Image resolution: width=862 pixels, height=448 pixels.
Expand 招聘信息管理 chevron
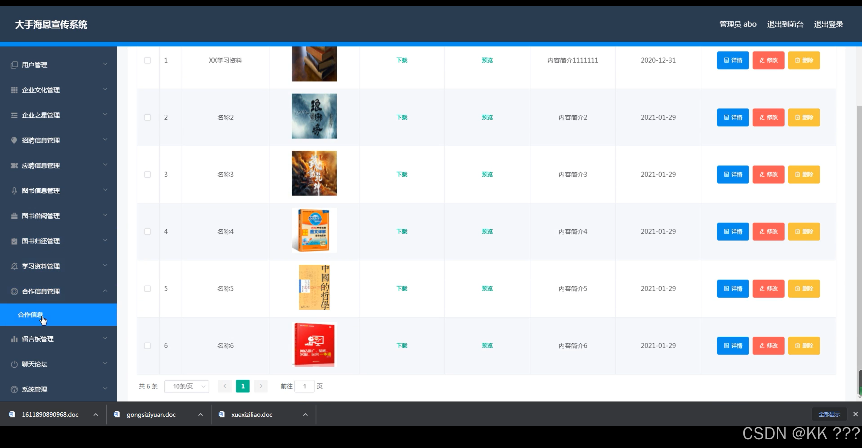click(x=105, y=140)
